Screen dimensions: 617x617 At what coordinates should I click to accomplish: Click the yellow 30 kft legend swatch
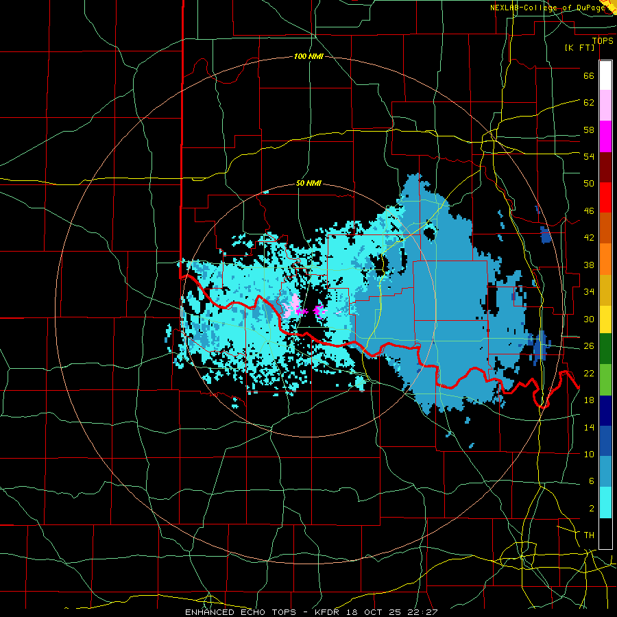point(605,319)
